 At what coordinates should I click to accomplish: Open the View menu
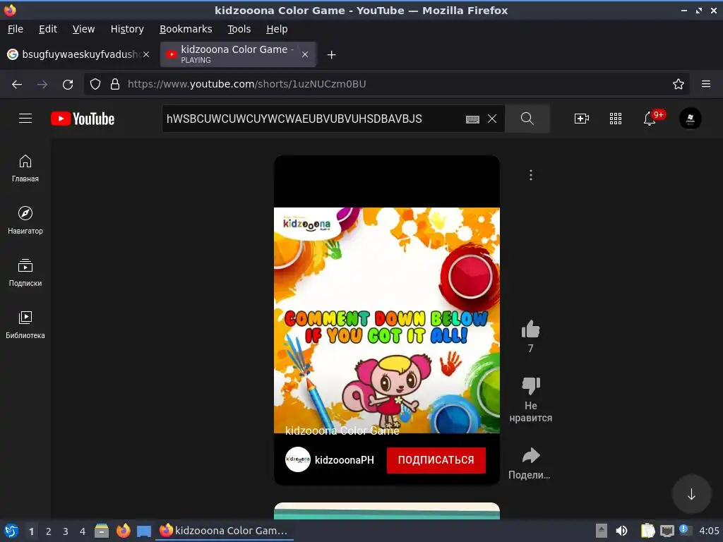[83, 29]
